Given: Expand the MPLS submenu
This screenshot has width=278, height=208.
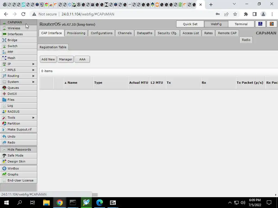Looking at the screenshot, I should pos(18,70).
